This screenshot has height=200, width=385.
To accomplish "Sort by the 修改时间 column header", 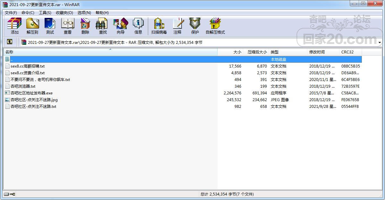I will [323, 52].
